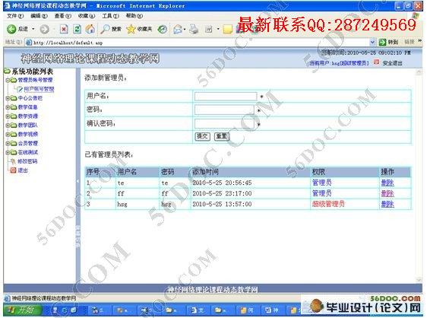Open the Back button history dropdown arrow
The image size is (427, 318).
pos(33,29)
